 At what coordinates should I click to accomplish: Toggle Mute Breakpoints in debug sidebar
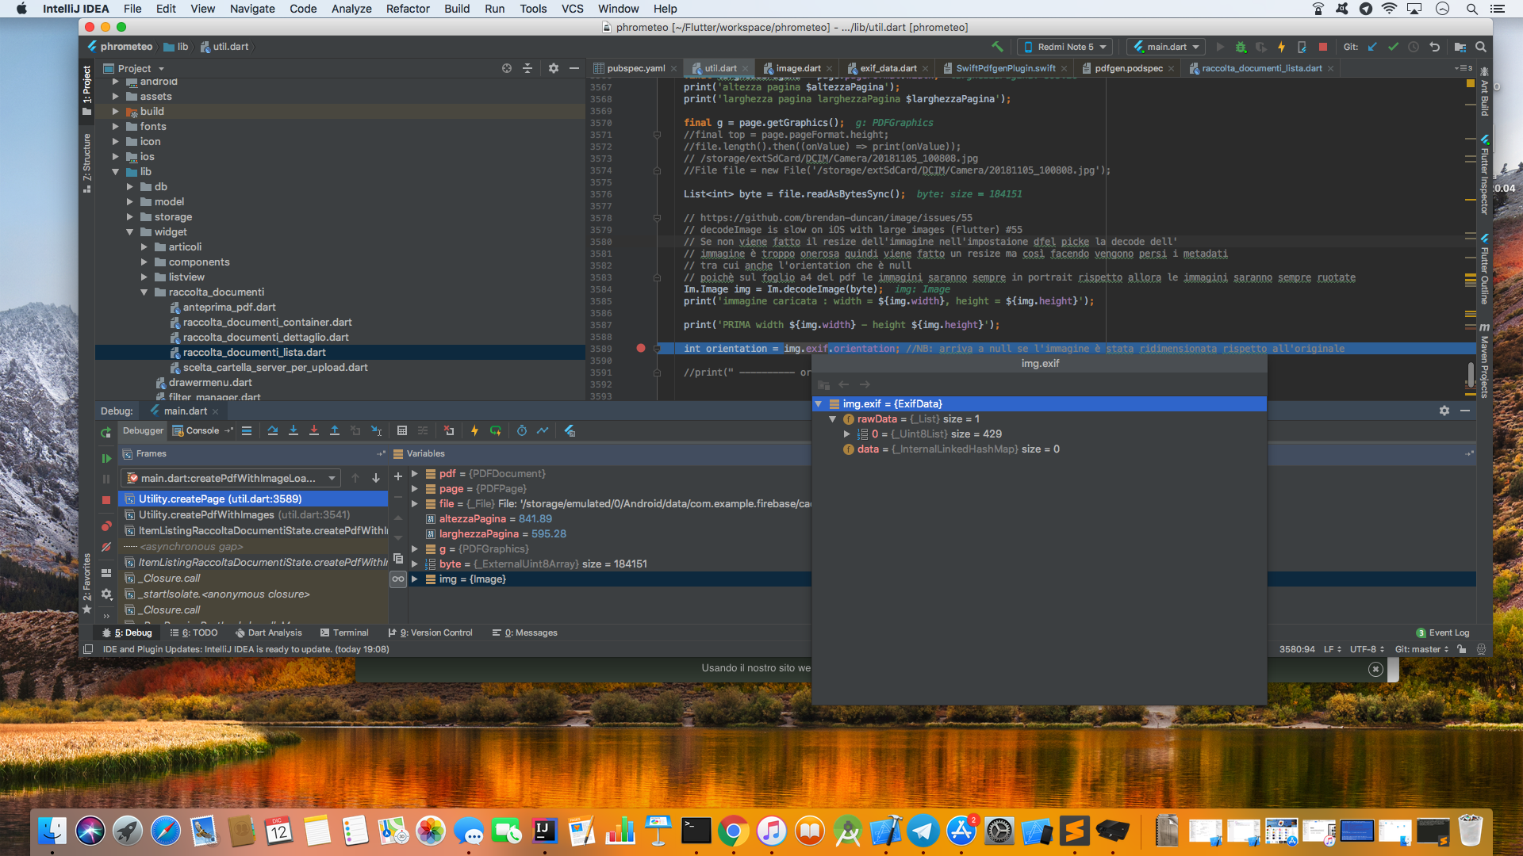[106, 547]
